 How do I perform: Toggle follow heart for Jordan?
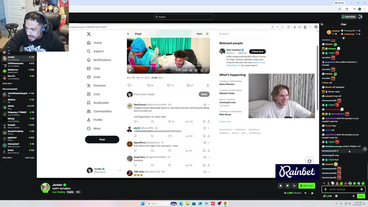[287, 186]
